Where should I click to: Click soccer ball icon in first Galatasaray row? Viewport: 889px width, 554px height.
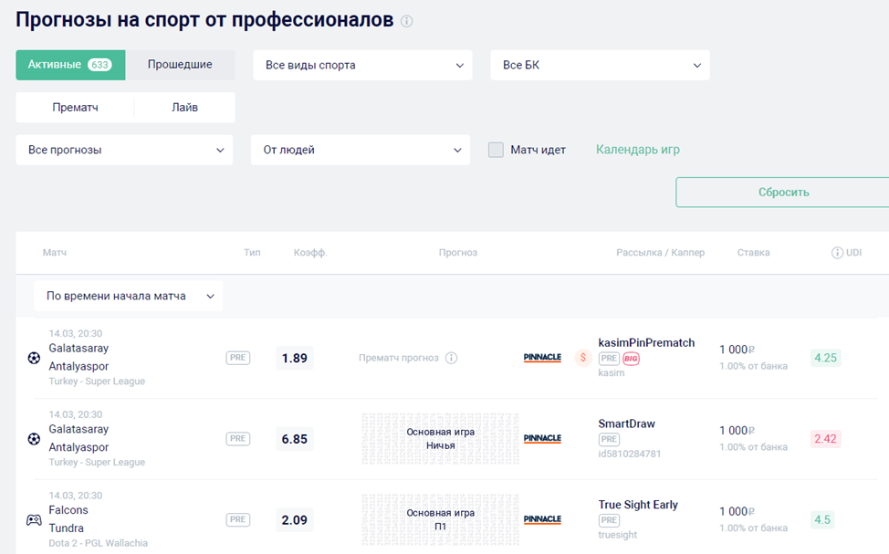(34, 358)
